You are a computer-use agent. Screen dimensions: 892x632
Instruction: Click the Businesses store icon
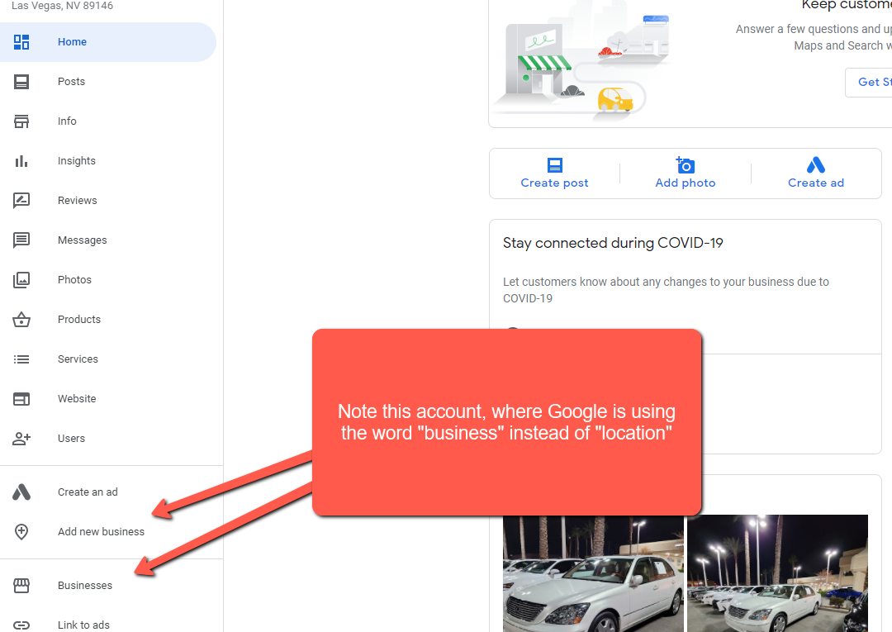click(x=21, y=586)
